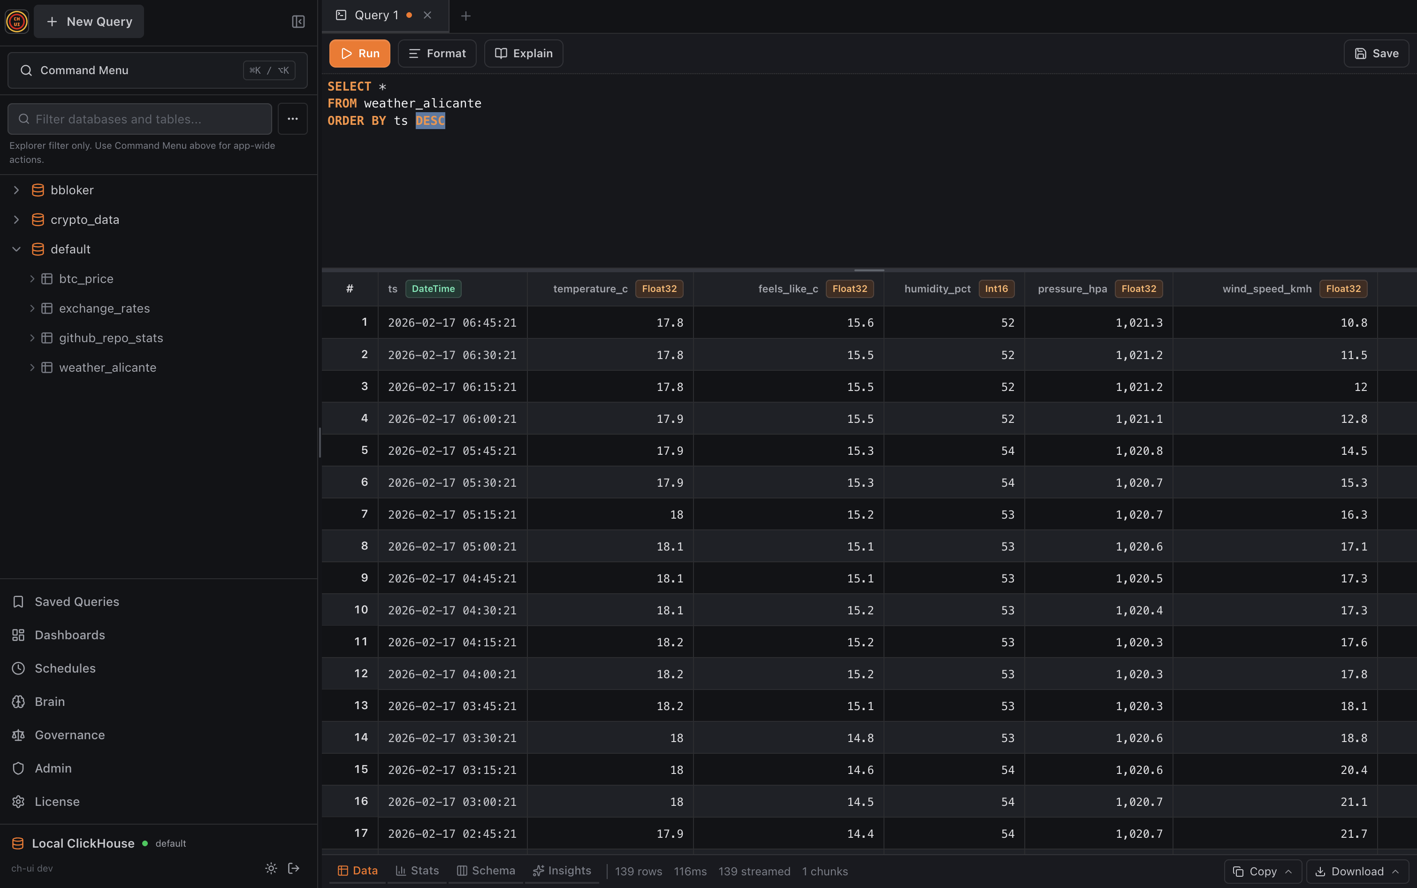Open the License section
This screenshot has width=1417, height=888.
(x=57, y=801)
